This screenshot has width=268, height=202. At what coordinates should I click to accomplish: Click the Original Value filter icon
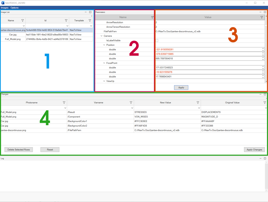click(x=265, y=103)
